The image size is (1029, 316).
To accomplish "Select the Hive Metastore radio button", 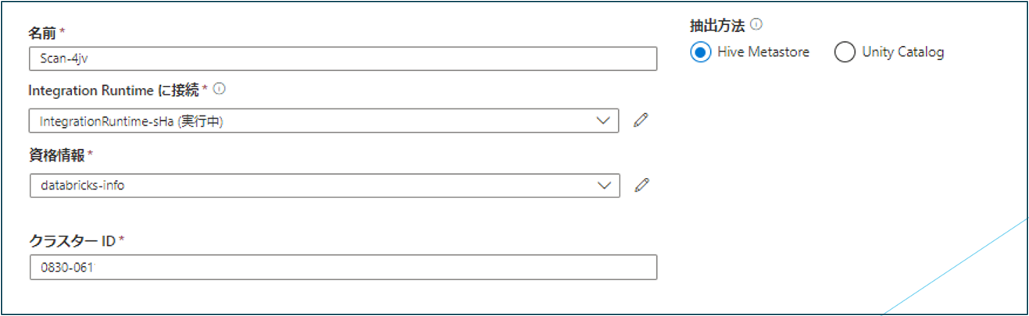I will [x=701, y=52].
